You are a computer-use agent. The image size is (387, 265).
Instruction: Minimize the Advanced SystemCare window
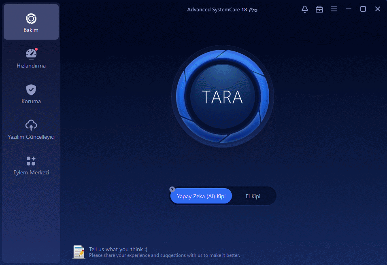(x=349, y=9)
